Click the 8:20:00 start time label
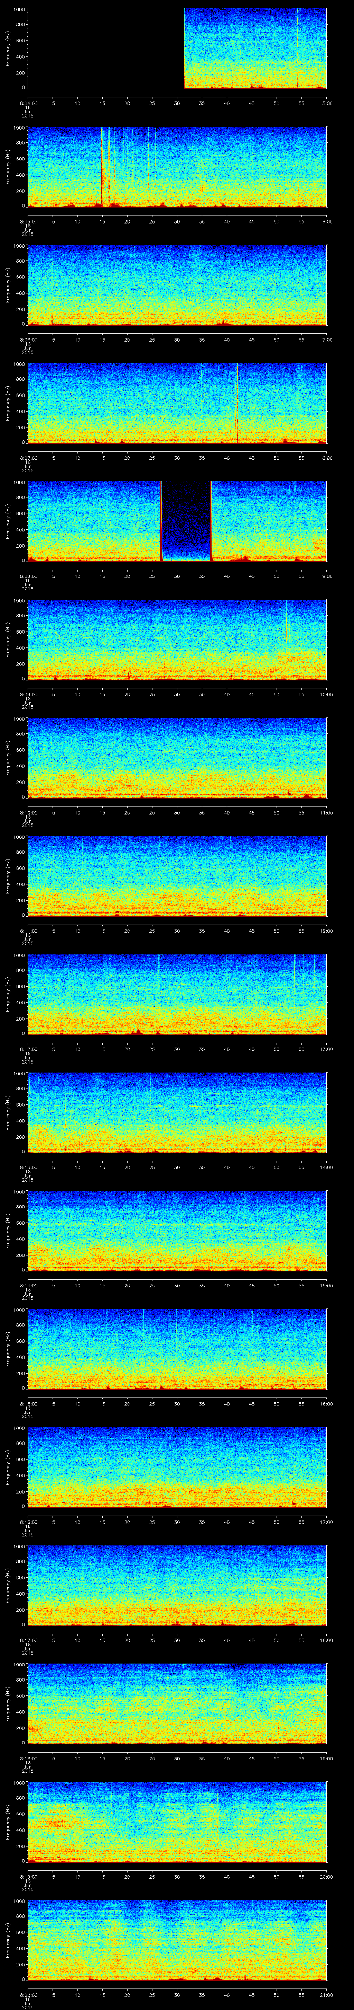This screenshot has height=2010, width=354. [28, 1994]
